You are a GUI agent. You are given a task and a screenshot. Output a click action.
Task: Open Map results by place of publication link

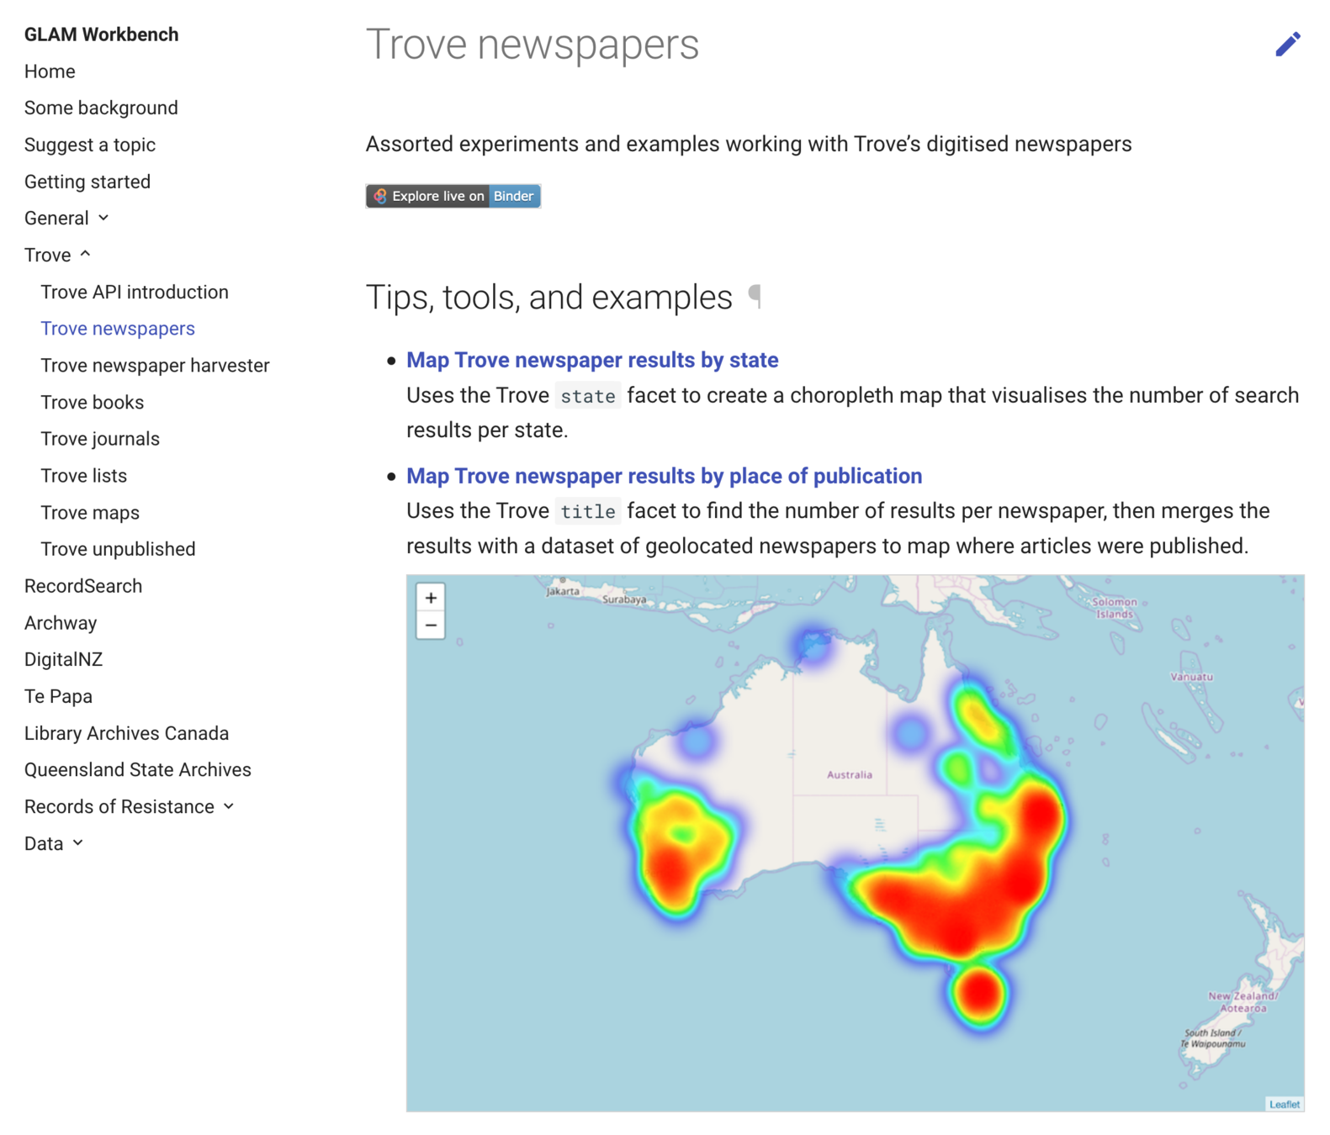(x=664, y=476)
